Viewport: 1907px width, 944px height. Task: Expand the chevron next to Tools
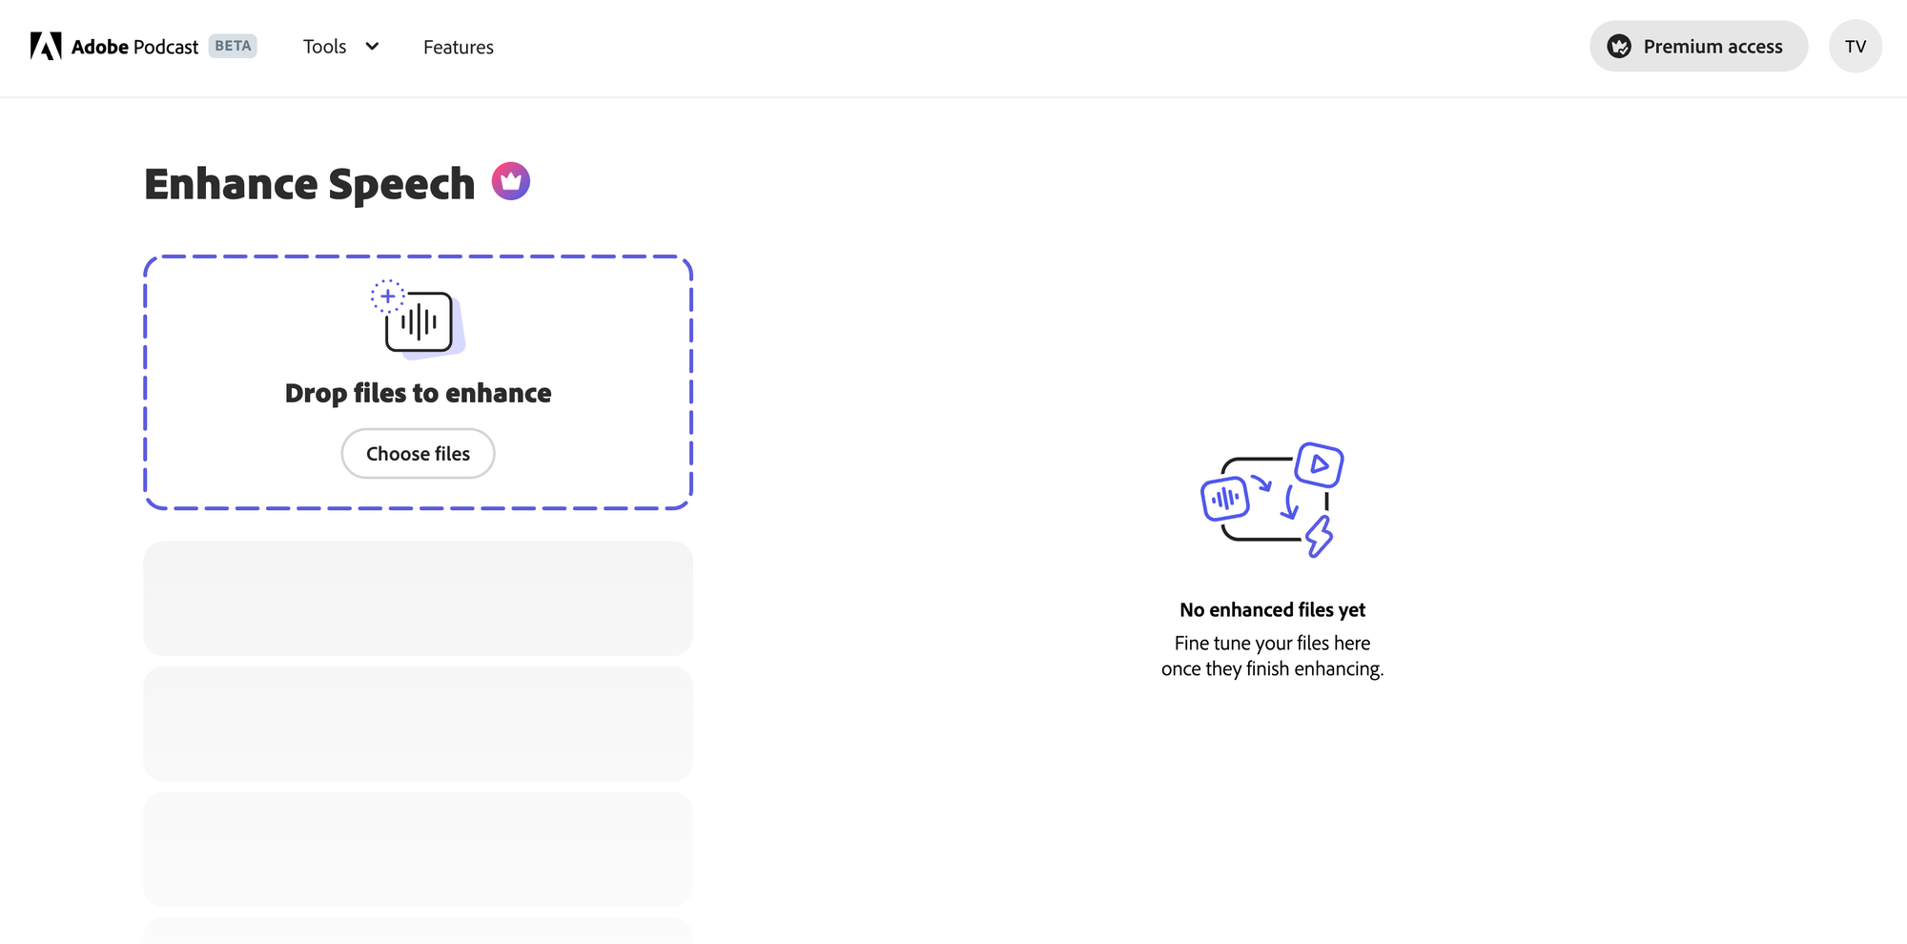click(x=372, y=46)
